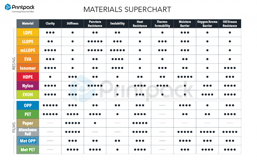The height and width of the screenshot is (166, 257).
Task: Click the striped Met PET cell
Action: (x=28, y=150)
